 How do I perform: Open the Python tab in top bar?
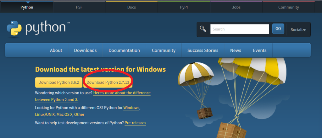pyautogui.click(x=27, y=7)
